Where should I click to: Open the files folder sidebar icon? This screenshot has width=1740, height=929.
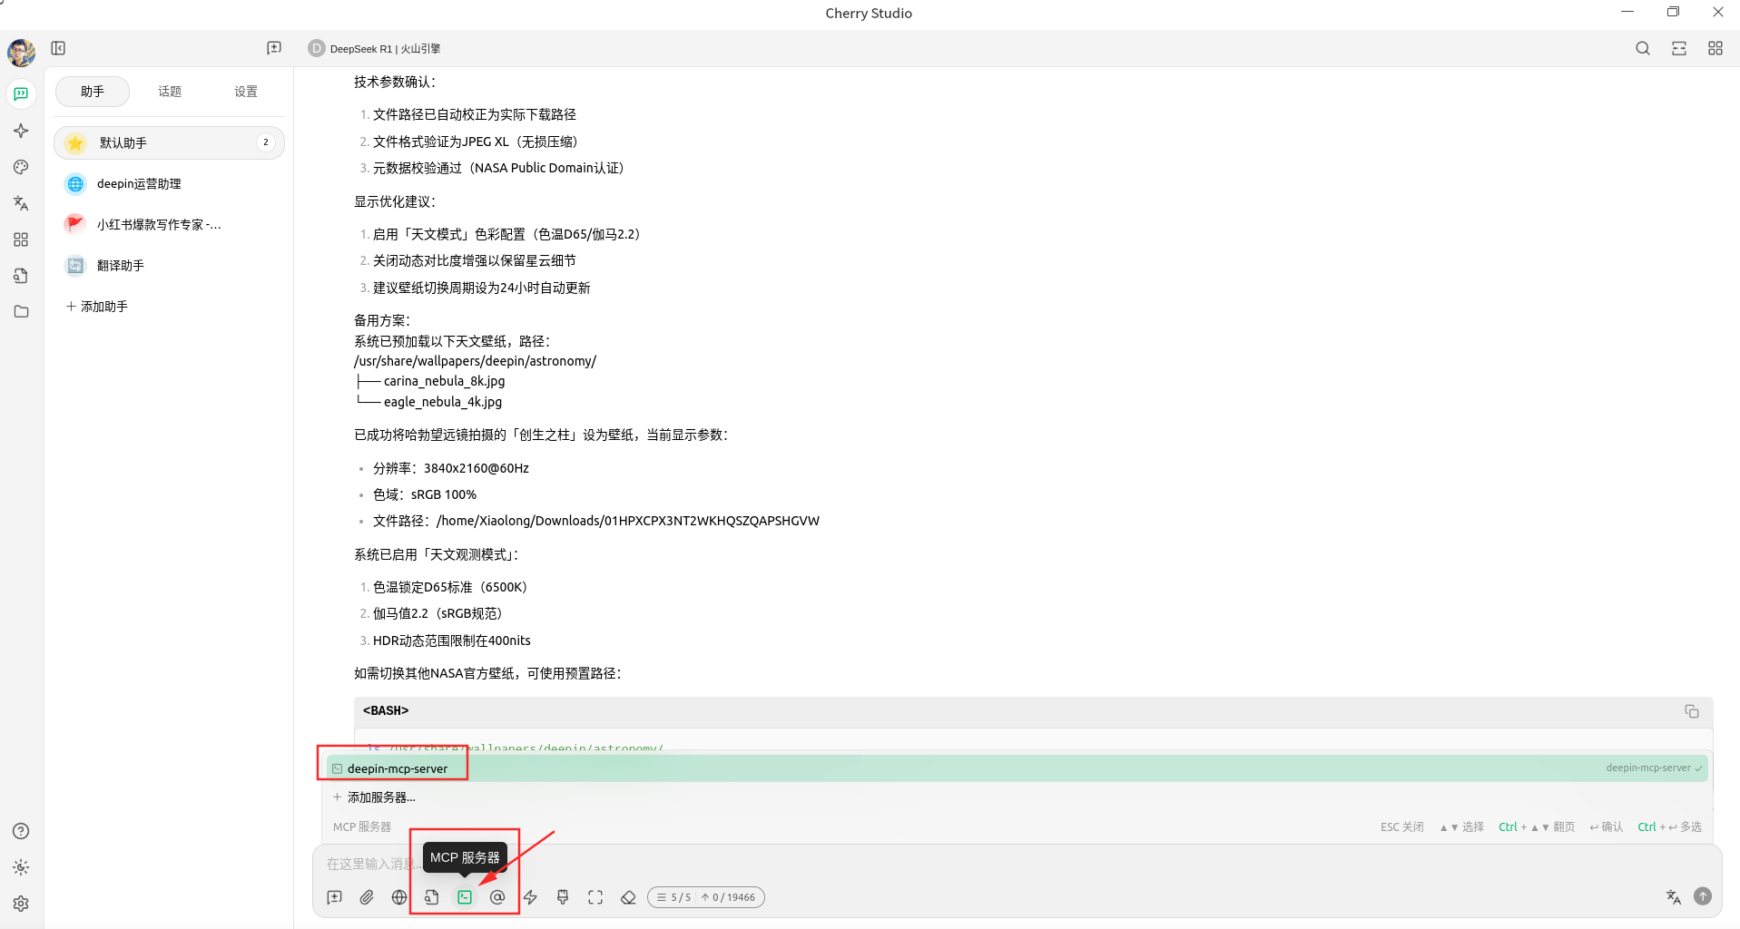click(21, 312)
